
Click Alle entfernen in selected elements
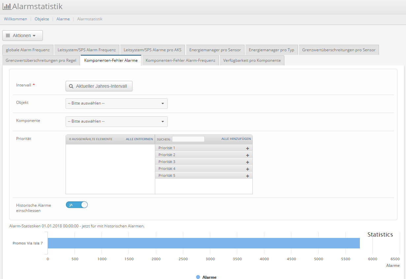(139, 139)
